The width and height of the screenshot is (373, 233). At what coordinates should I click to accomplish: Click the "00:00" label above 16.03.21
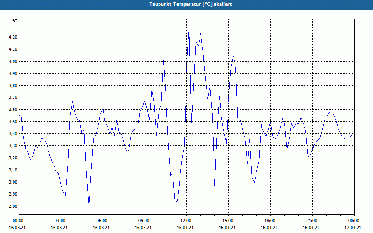pos(19,221)
